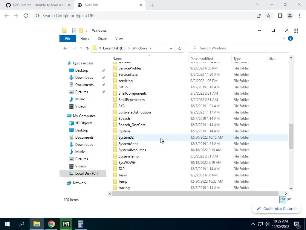This screenshot has height=230, width=306.
Task: Open the notification center icon
Action: pyautogui.click(x=297, y=224)
